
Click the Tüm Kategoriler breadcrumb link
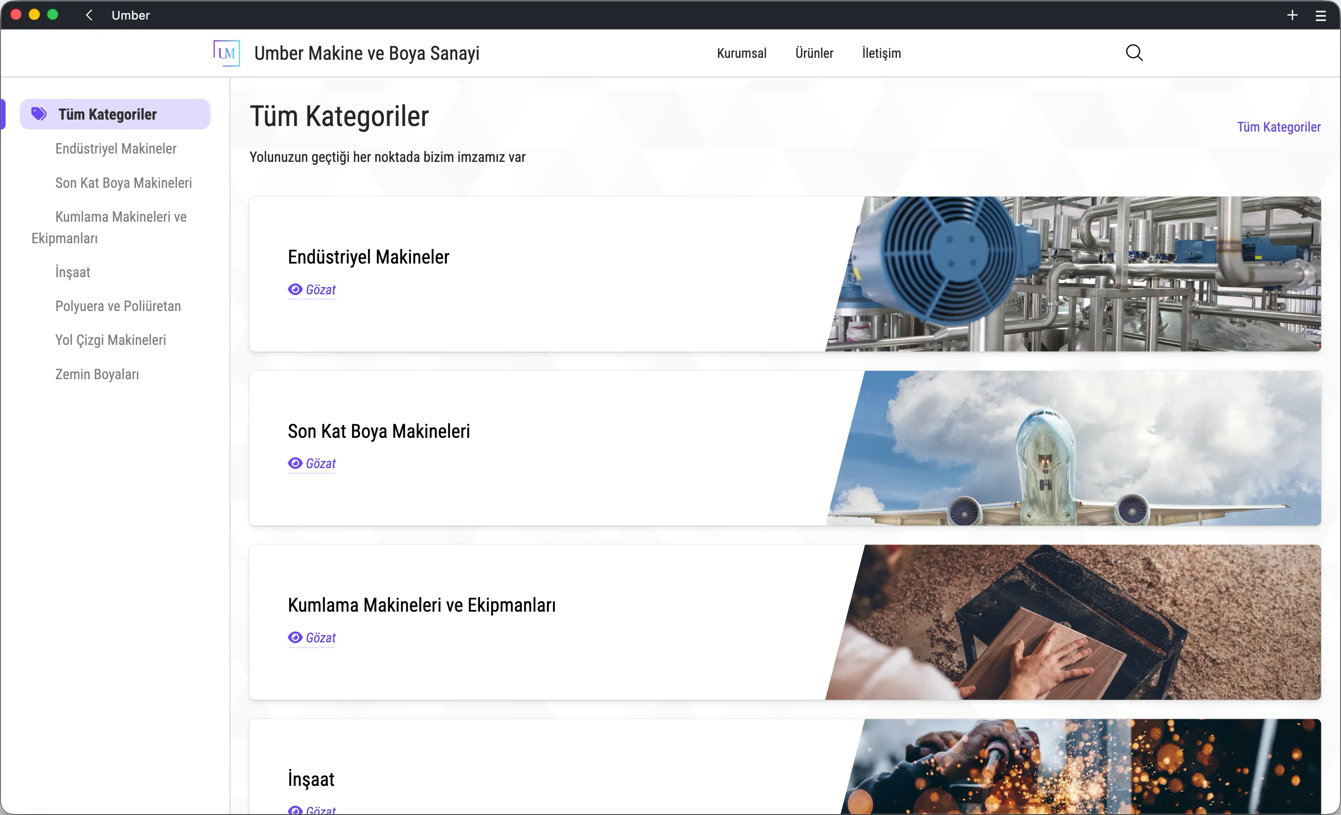tap(1278, 127)
